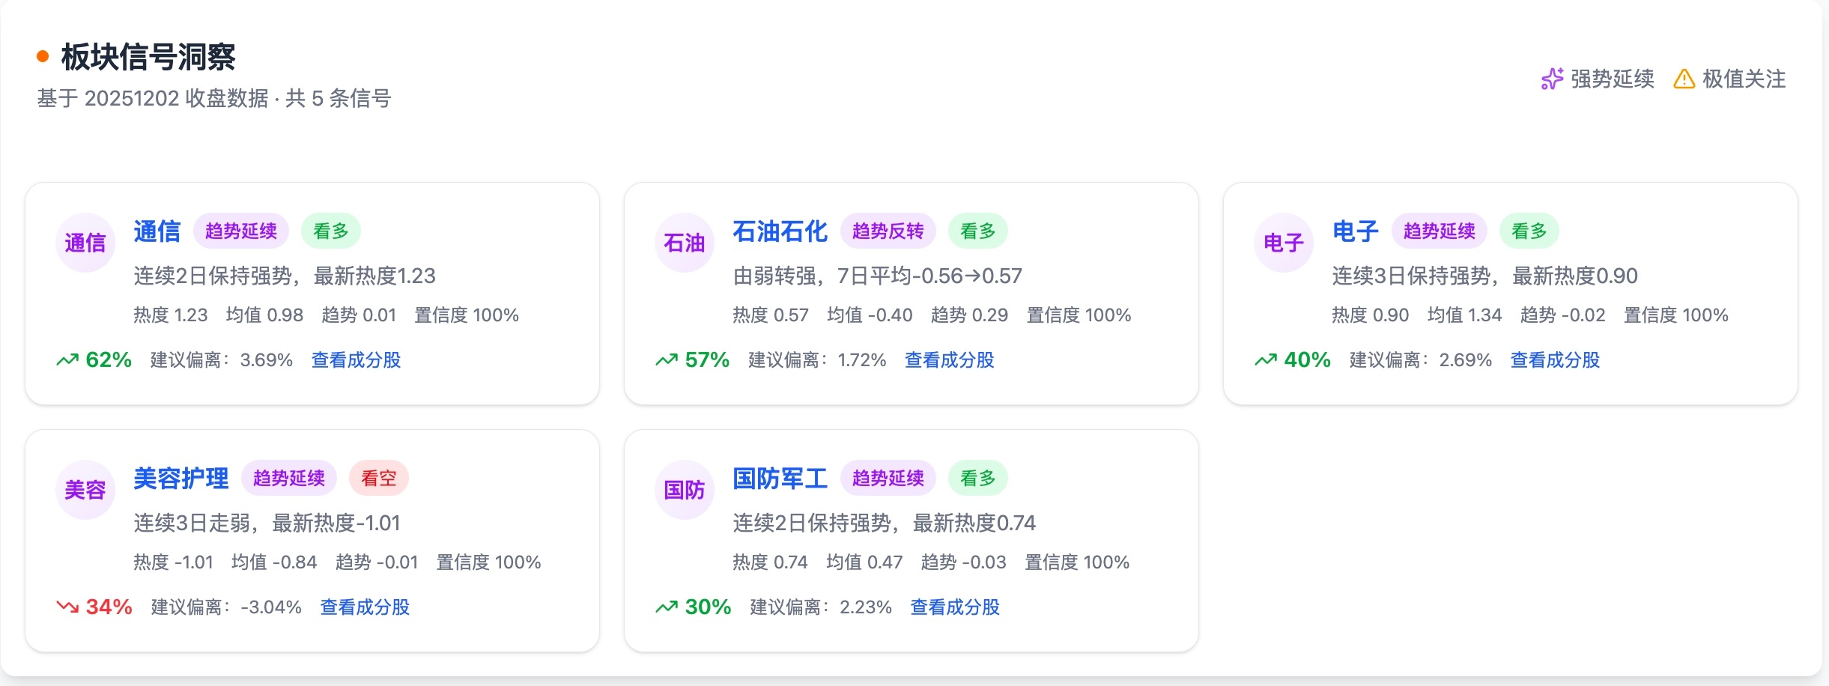Open 查看成分股 link in the 石油石化 card
Viewport: 1829px width, 686px height.
949,360
